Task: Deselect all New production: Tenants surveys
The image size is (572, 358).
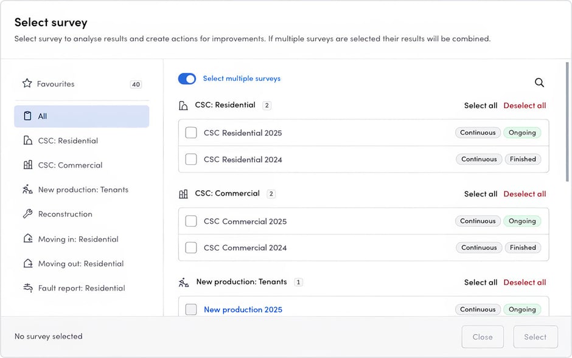Action: [525, 282]
